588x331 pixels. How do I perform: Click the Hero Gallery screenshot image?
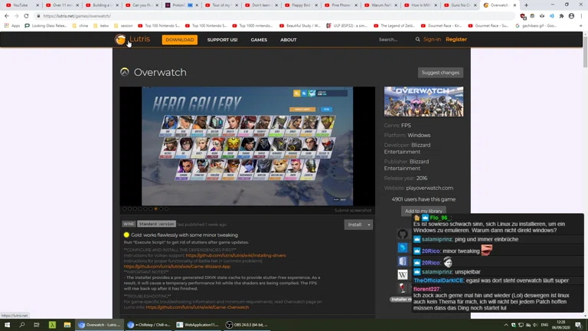point(247,146)
